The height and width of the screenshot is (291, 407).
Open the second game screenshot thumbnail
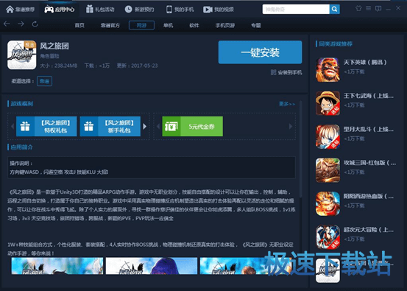click(x=152, y=266)
